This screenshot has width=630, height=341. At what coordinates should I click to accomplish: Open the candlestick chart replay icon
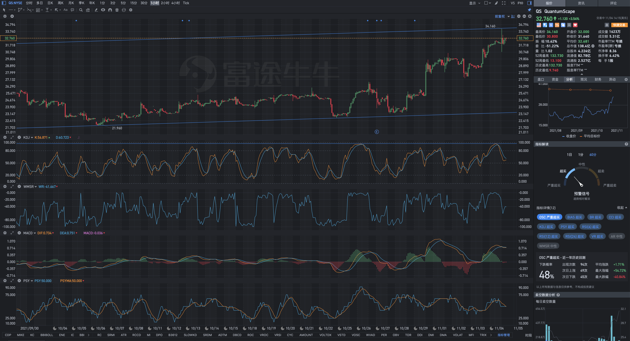click(x=88, y=10)
